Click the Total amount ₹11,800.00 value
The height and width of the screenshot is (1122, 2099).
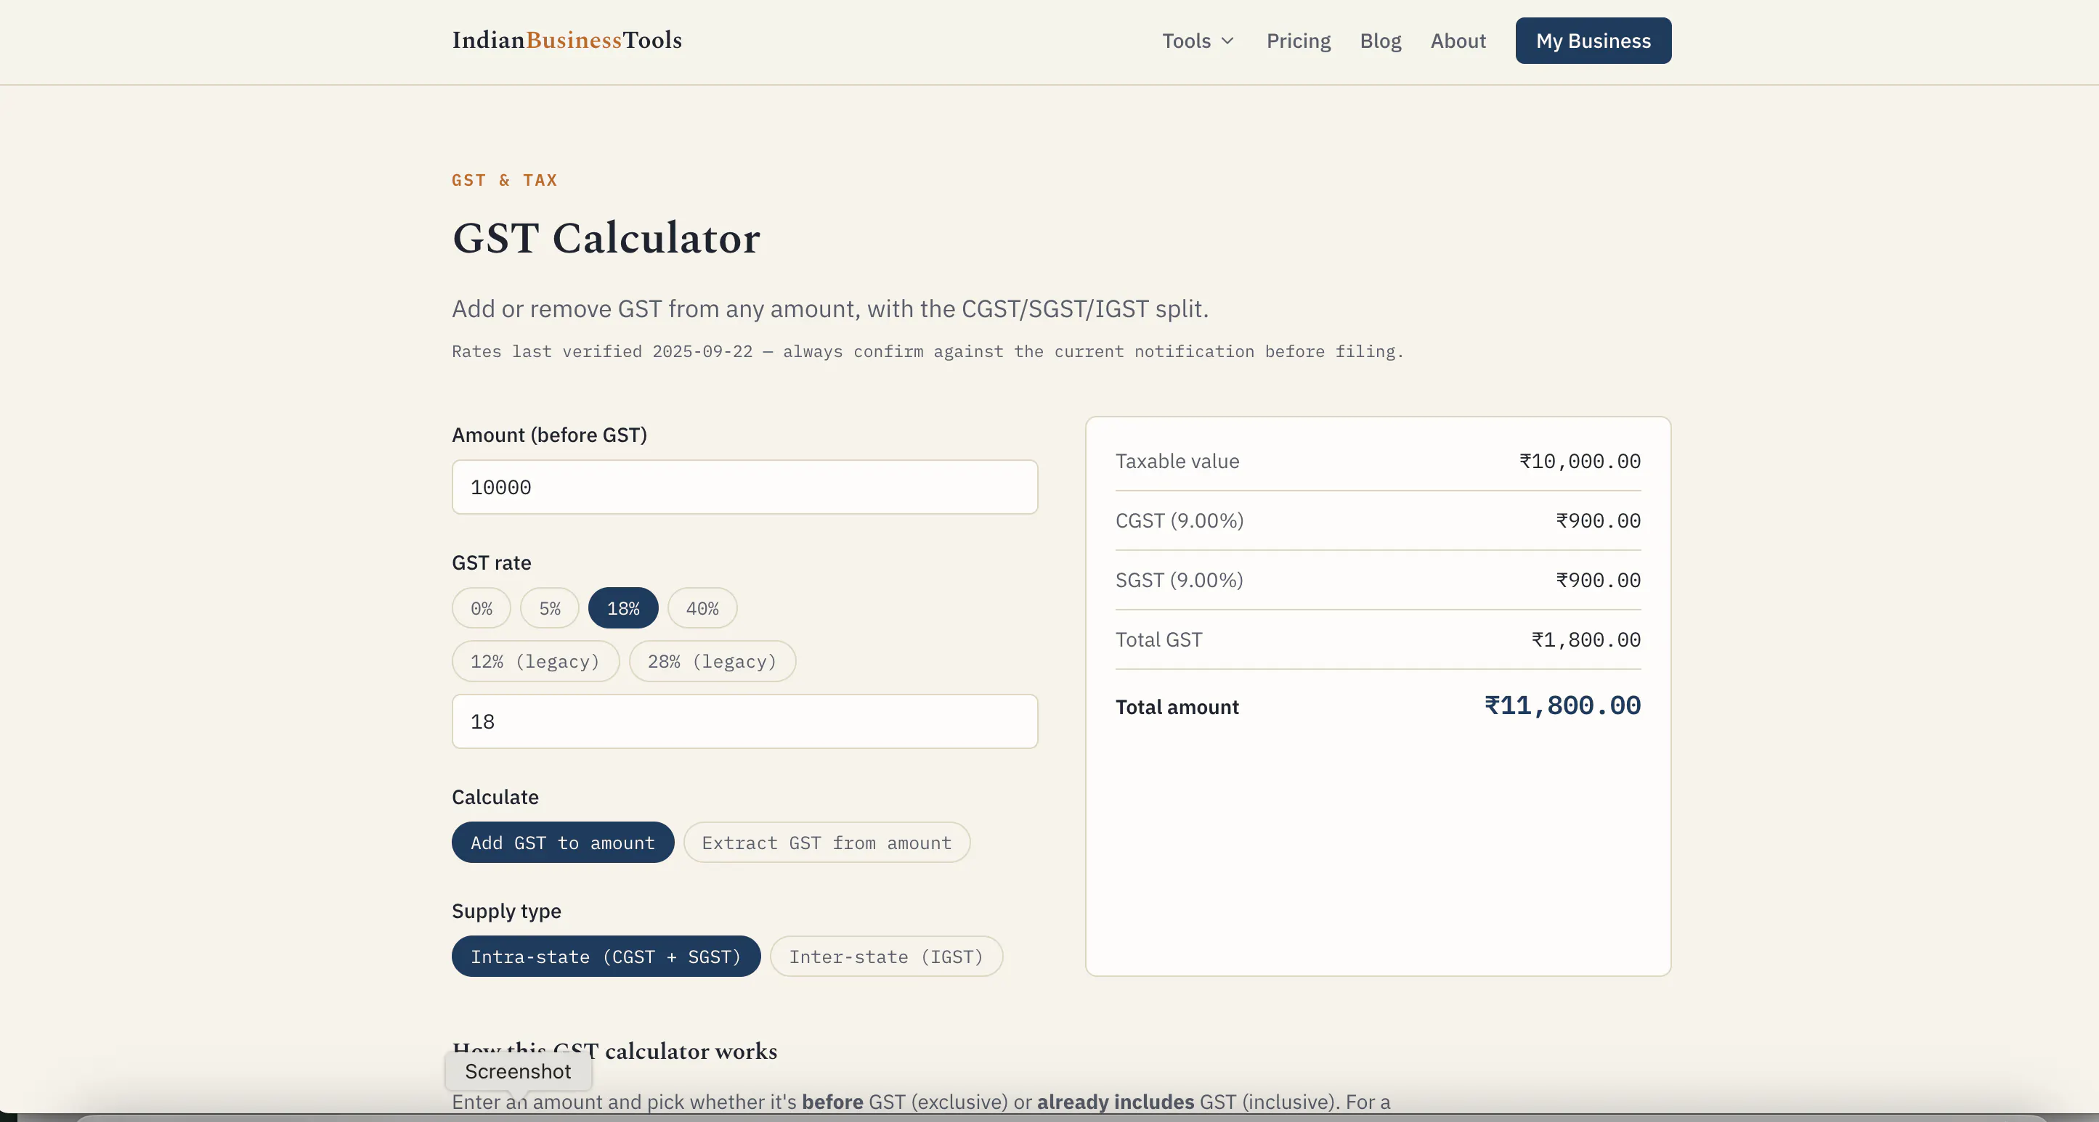(x=1562, y=705)
